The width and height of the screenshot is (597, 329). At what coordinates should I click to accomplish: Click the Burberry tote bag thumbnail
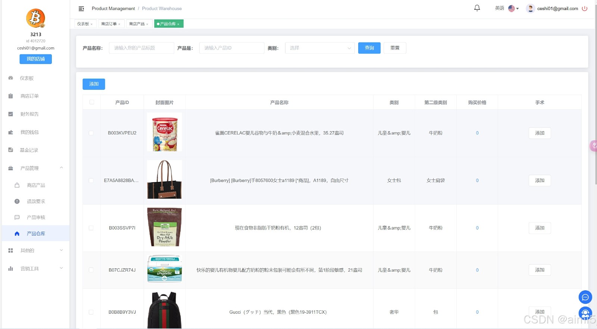165,180
